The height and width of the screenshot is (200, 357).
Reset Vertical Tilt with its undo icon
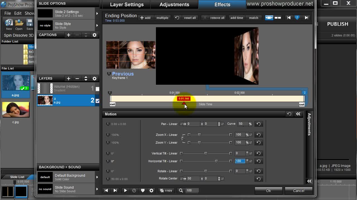pos(259,153)
